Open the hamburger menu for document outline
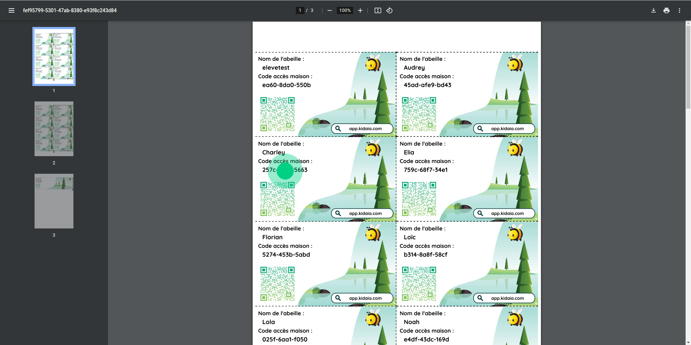The height and width of the screenshot is (345, 691). (x=12, y=10)
